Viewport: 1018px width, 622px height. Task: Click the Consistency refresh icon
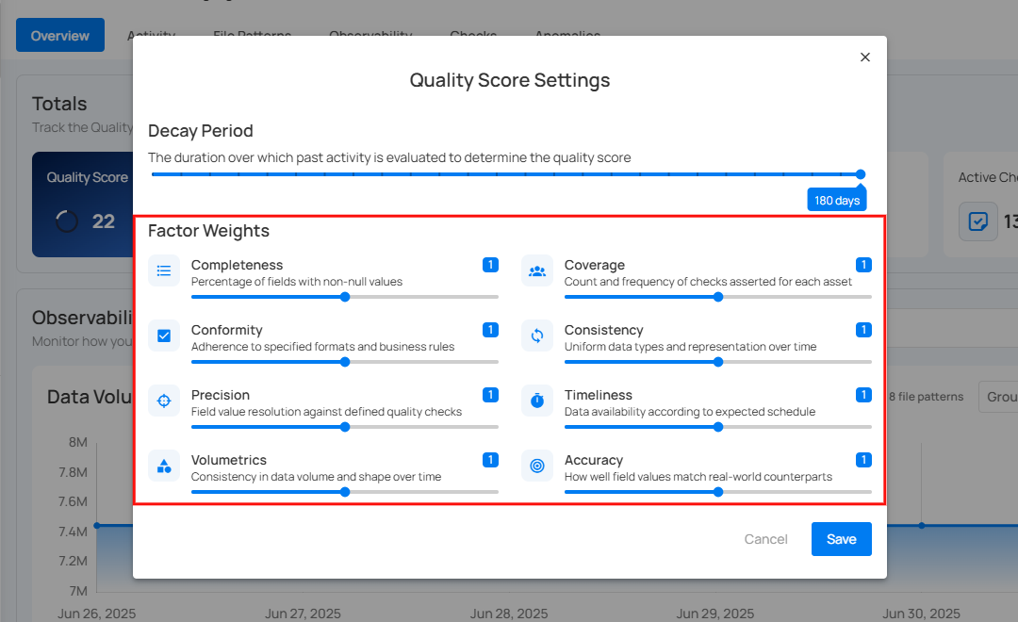[x=537, y=336]
